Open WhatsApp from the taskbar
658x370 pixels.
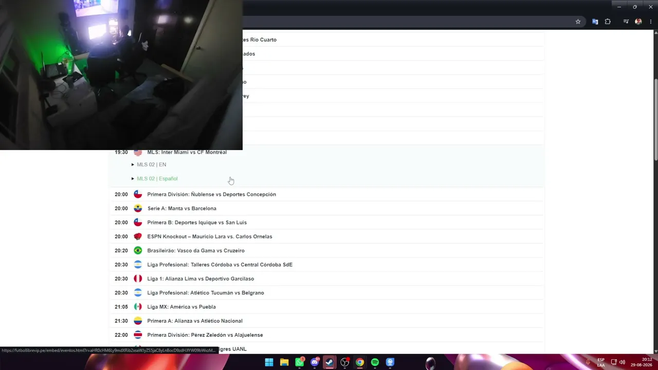(300, 362)
